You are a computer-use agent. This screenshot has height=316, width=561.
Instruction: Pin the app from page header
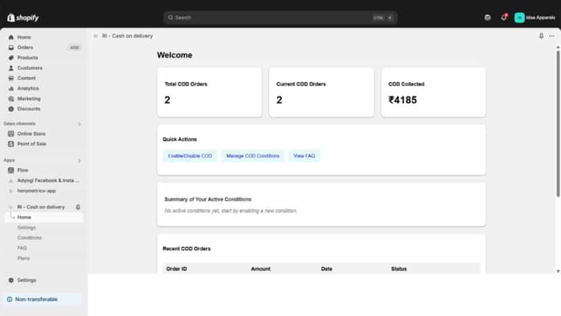tap(541, 36)
